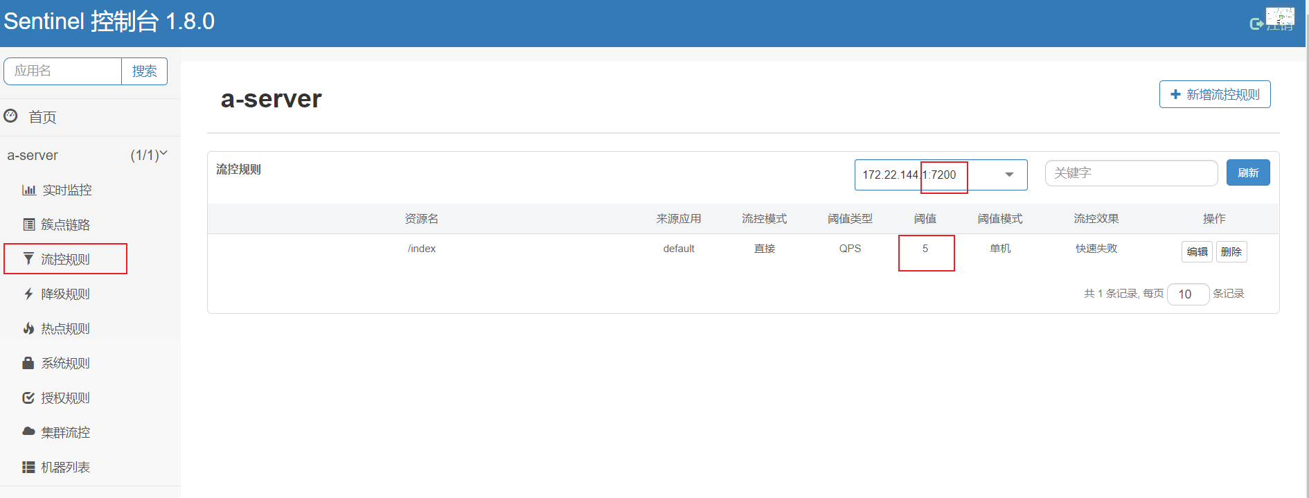Image resolution: width=1309 pixels, height=498 pixels.
Task: Click the flame icon for 热点规则
Action: point(28,328)
